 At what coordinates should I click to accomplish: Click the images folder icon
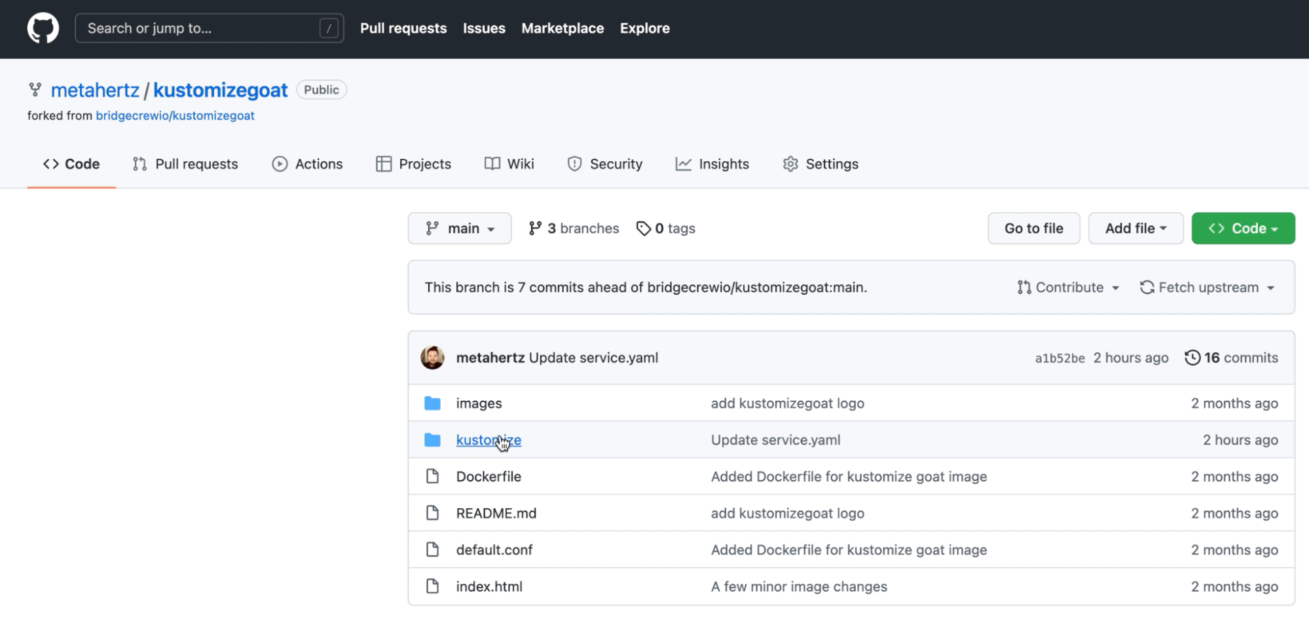point(432,403)
